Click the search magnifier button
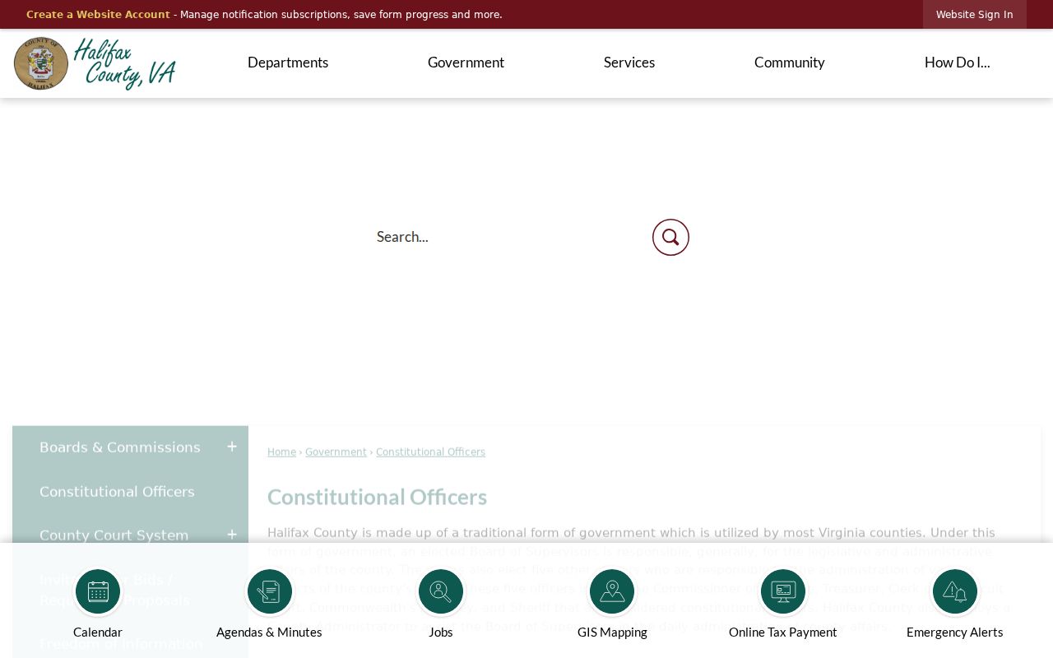Screen dimensions: 1053x658 coord(670,237)
